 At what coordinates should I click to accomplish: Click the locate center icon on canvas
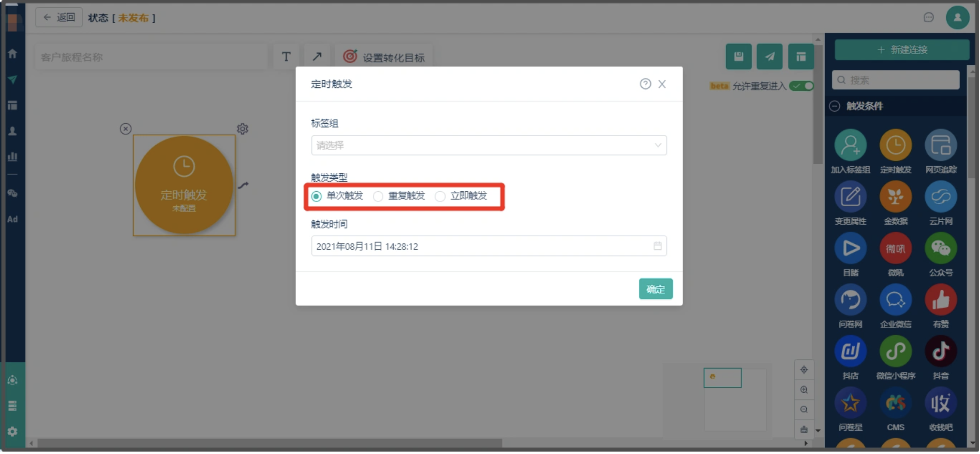[x=805, y=370]
